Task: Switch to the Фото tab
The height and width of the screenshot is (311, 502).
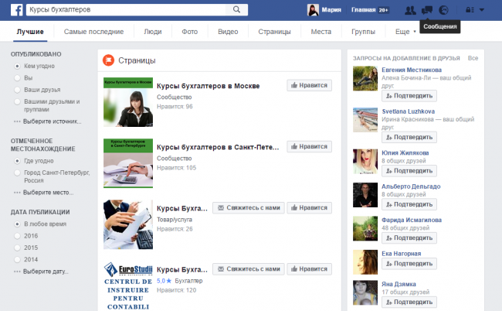Action: pos(189,32)
